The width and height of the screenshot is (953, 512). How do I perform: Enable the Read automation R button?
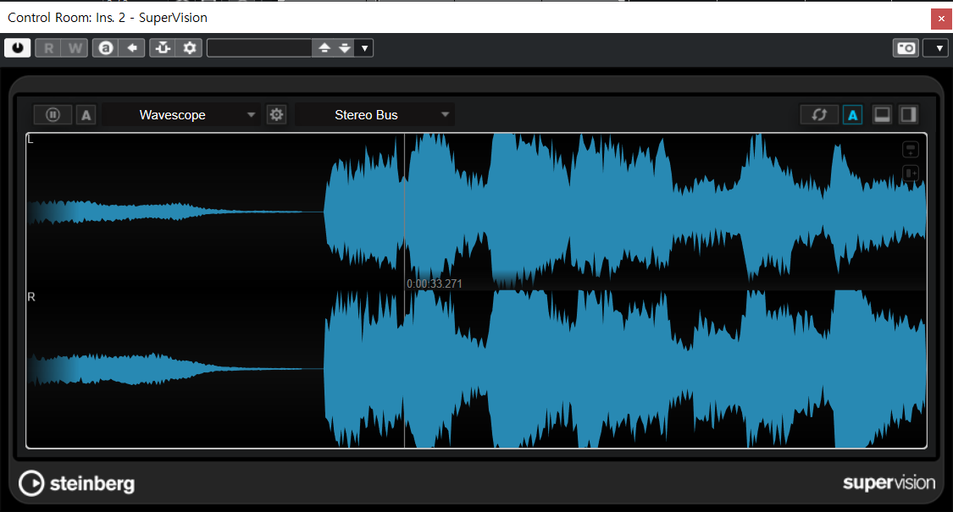point(48,48)
